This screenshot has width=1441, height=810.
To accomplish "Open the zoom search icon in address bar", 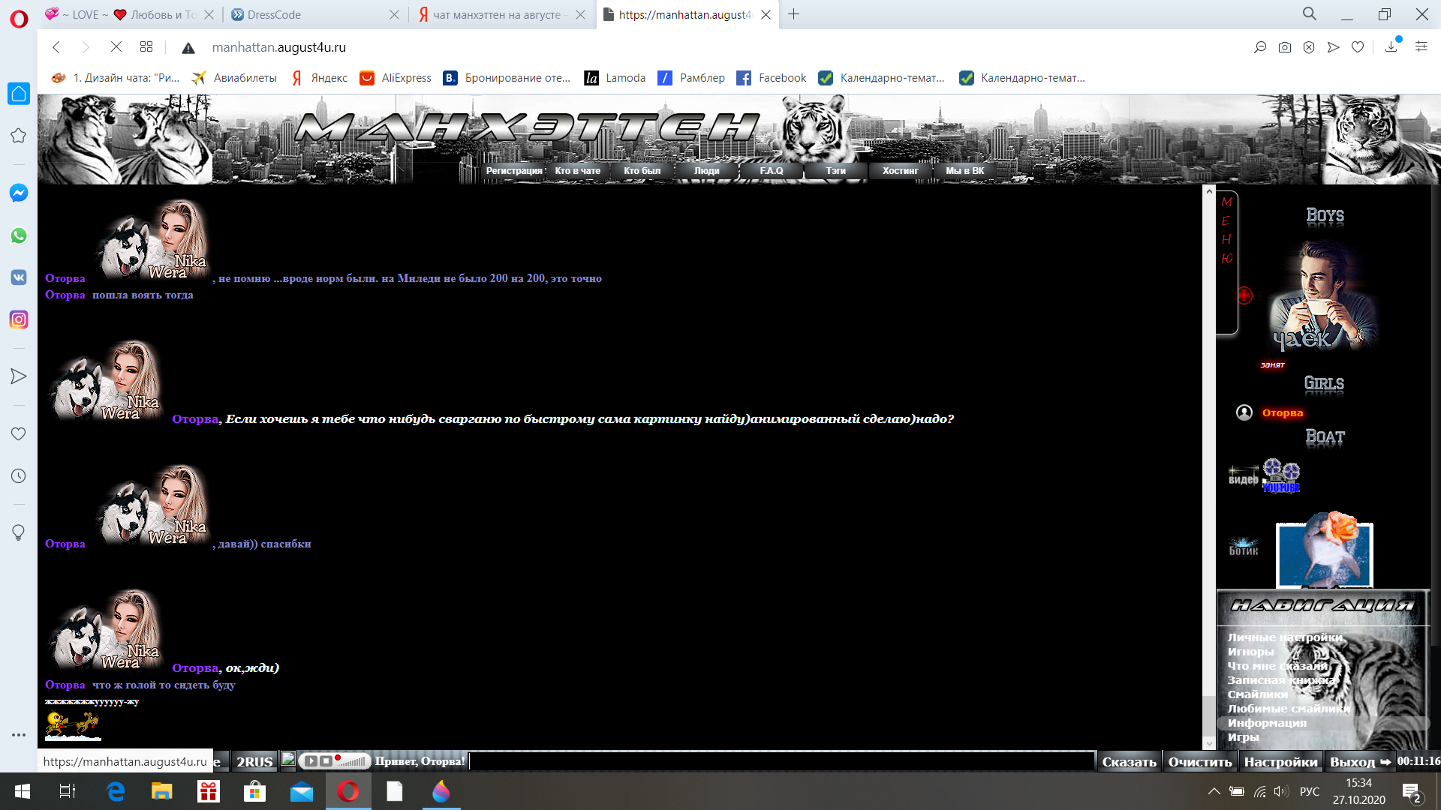I will pos(1260,47).
